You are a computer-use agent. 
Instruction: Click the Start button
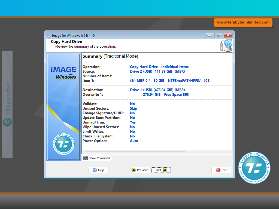(161, 170)
